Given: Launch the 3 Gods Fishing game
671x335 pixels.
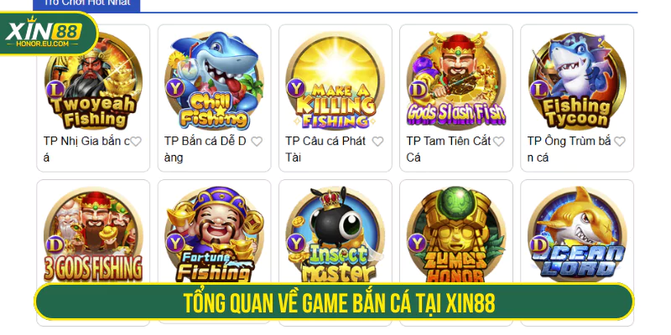Looking at the screenshot, I should 93,234.
